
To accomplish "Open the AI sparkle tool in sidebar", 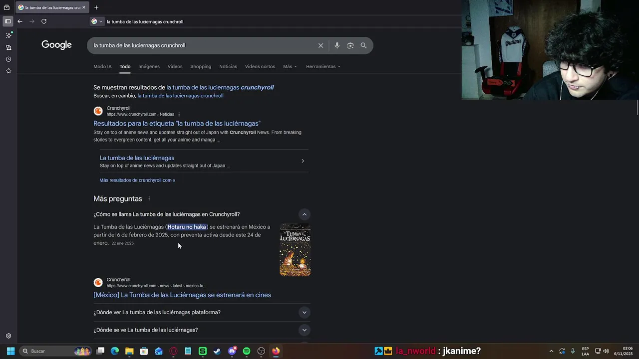I will tap(8, 35).
